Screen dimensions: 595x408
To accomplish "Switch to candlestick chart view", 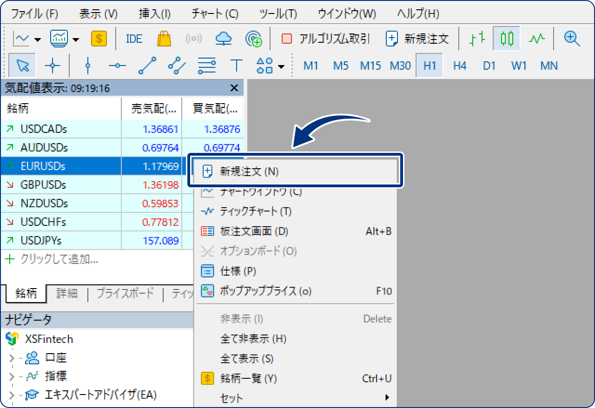I will click(507, 39).
